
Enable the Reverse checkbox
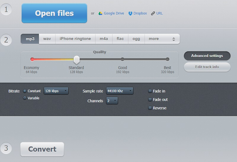[x=150, y=108]
